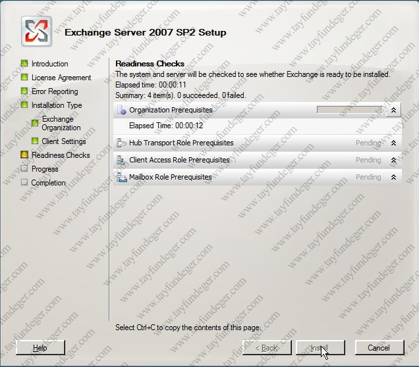Click the yellow Readiness Checks step indicator
This screenshot has height=367, width=419.
click(x=24, y=155)
